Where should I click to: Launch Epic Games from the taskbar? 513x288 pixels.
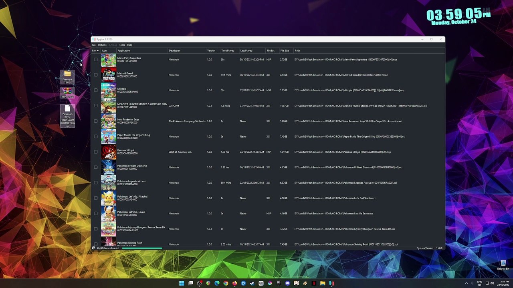click(279, 283)
